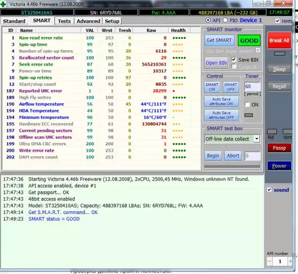Click the Begin test button

213,156
